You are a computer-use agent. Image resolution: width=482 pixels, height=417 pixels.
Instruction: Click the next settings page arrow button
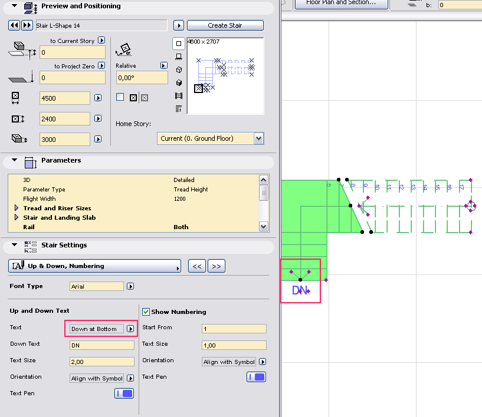tap(216, 266)
